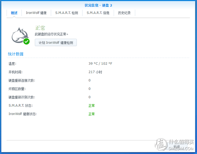This screenshot has height=154, width=197.
Task: Click the 硬盘重新识别次数 label
Action: pos(22,97)
